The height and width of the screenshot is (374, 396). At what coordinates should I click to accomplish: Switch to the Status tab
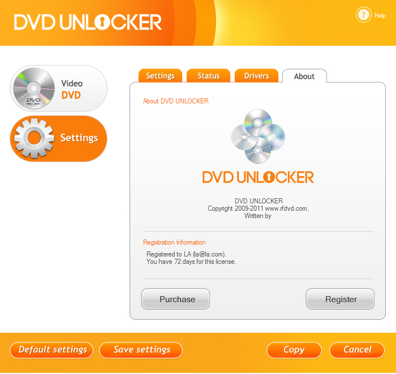(x=208, y=76)
